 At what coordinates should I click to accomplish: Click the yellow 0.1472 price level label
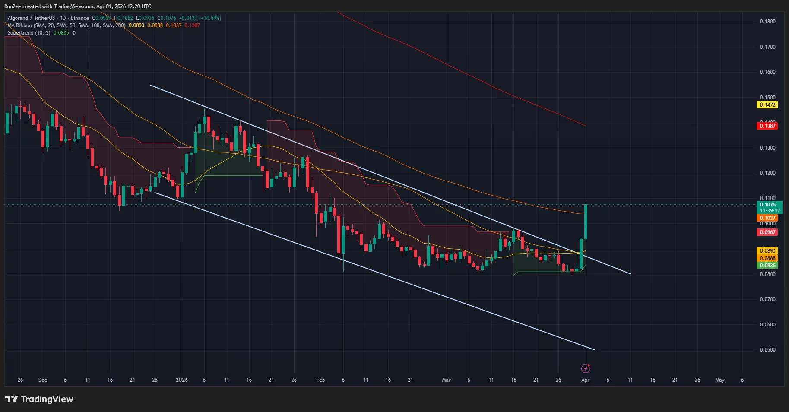(767, 105)
